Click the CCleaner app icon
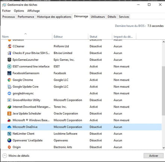The image size is (165, 162). click(9, 46)
